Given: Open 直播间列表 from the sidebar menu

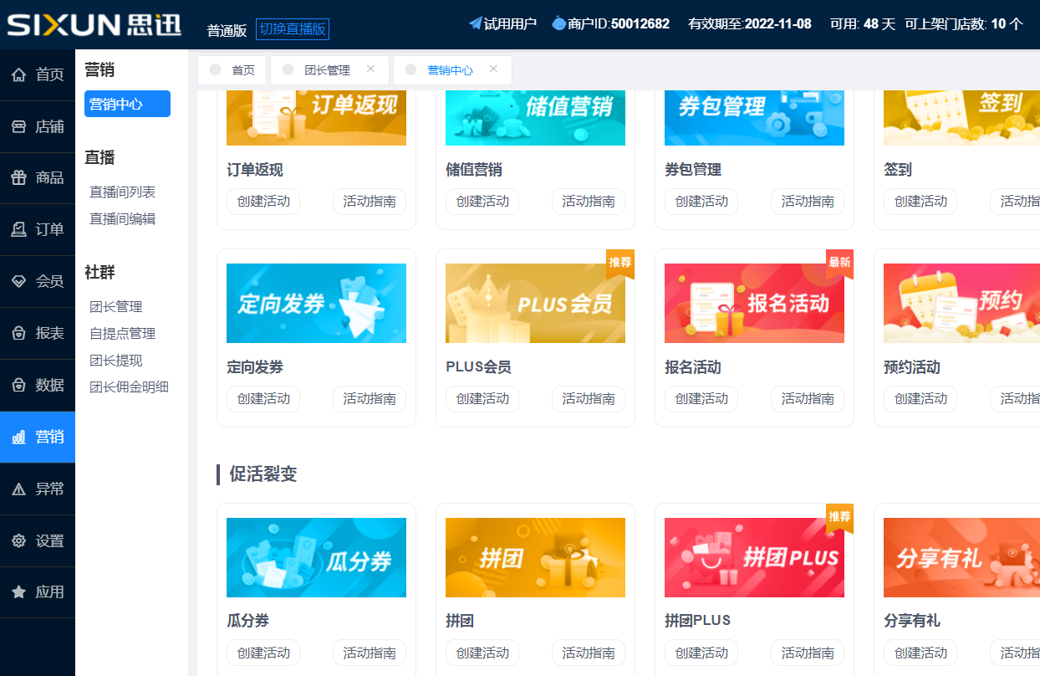Looking at the screenshot, I should click(126, 192).
